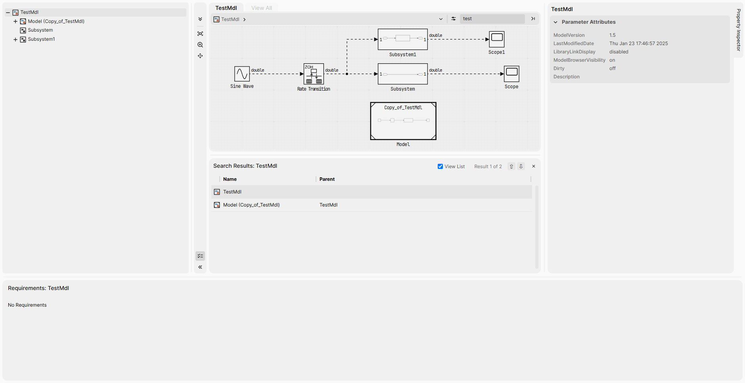Click the ModelVersion value 1.5
This screenshot has height=383, width=745.
tap(613, 35)
